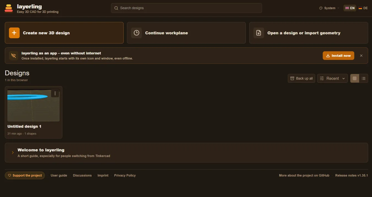Viewport: 372px width, 197px height.
Task: Switch language to English (EN)
Action: 350,8
